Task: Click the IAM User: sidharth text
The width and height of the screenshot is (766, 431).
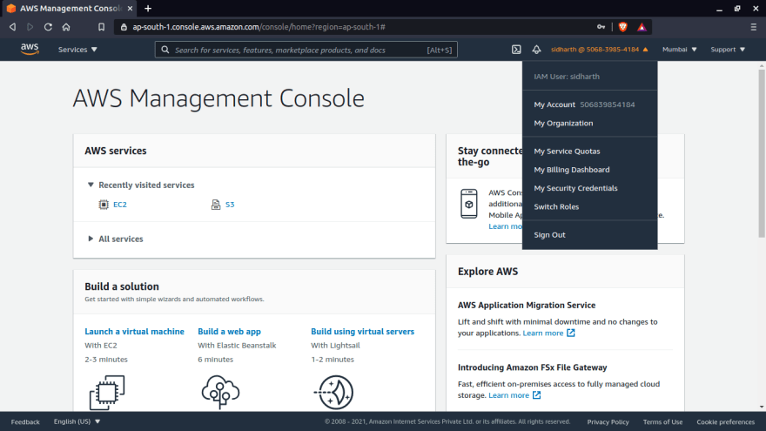Action: pyautogui.click(x=566, y=77)
